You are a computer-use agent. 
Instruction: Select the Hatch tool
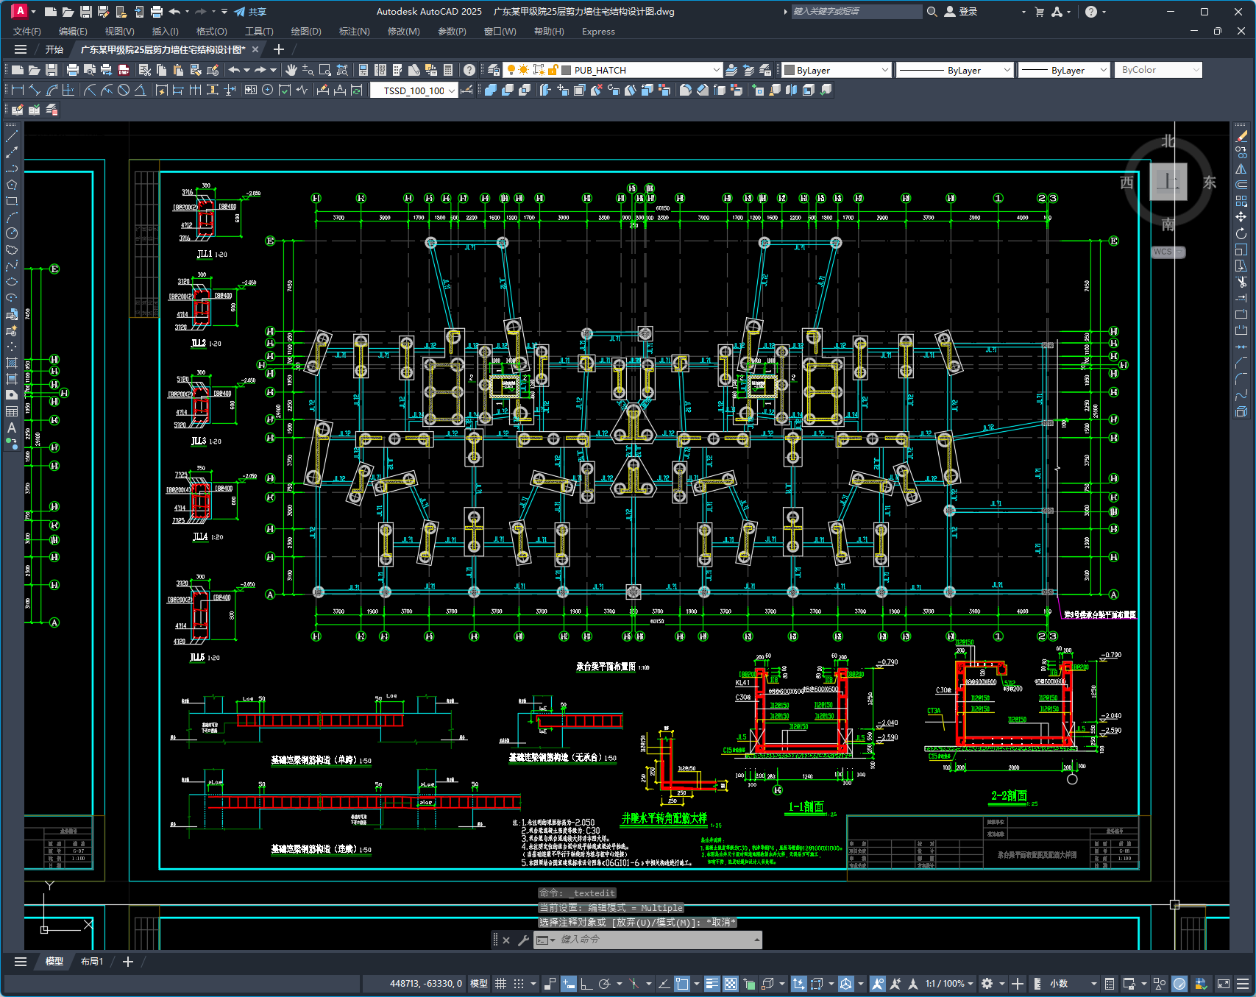(x=12, y=363)
